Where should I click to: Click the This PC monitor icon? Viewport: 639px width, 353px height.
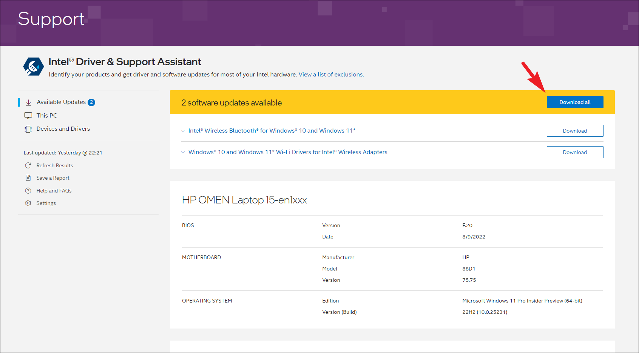tap(28, 116)
